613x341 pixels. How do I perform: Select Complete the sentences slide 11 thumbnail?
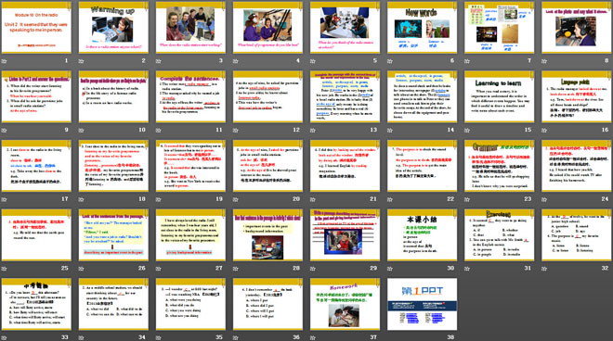[190, 96]
